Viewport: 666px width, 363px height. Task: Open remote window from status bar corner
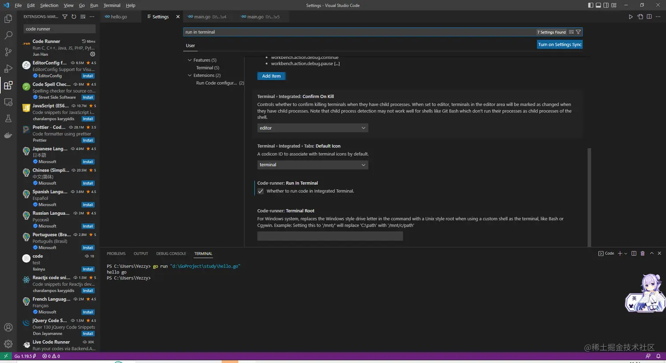click(x=6, y=356)
